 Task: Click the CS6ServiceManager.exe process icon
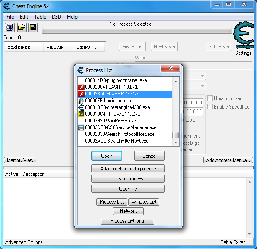pyautogui.click(x=81, y=127)
